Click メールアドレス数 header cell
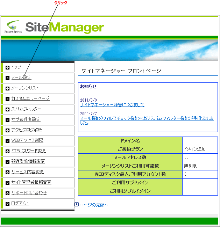 (x=130, y=158)
